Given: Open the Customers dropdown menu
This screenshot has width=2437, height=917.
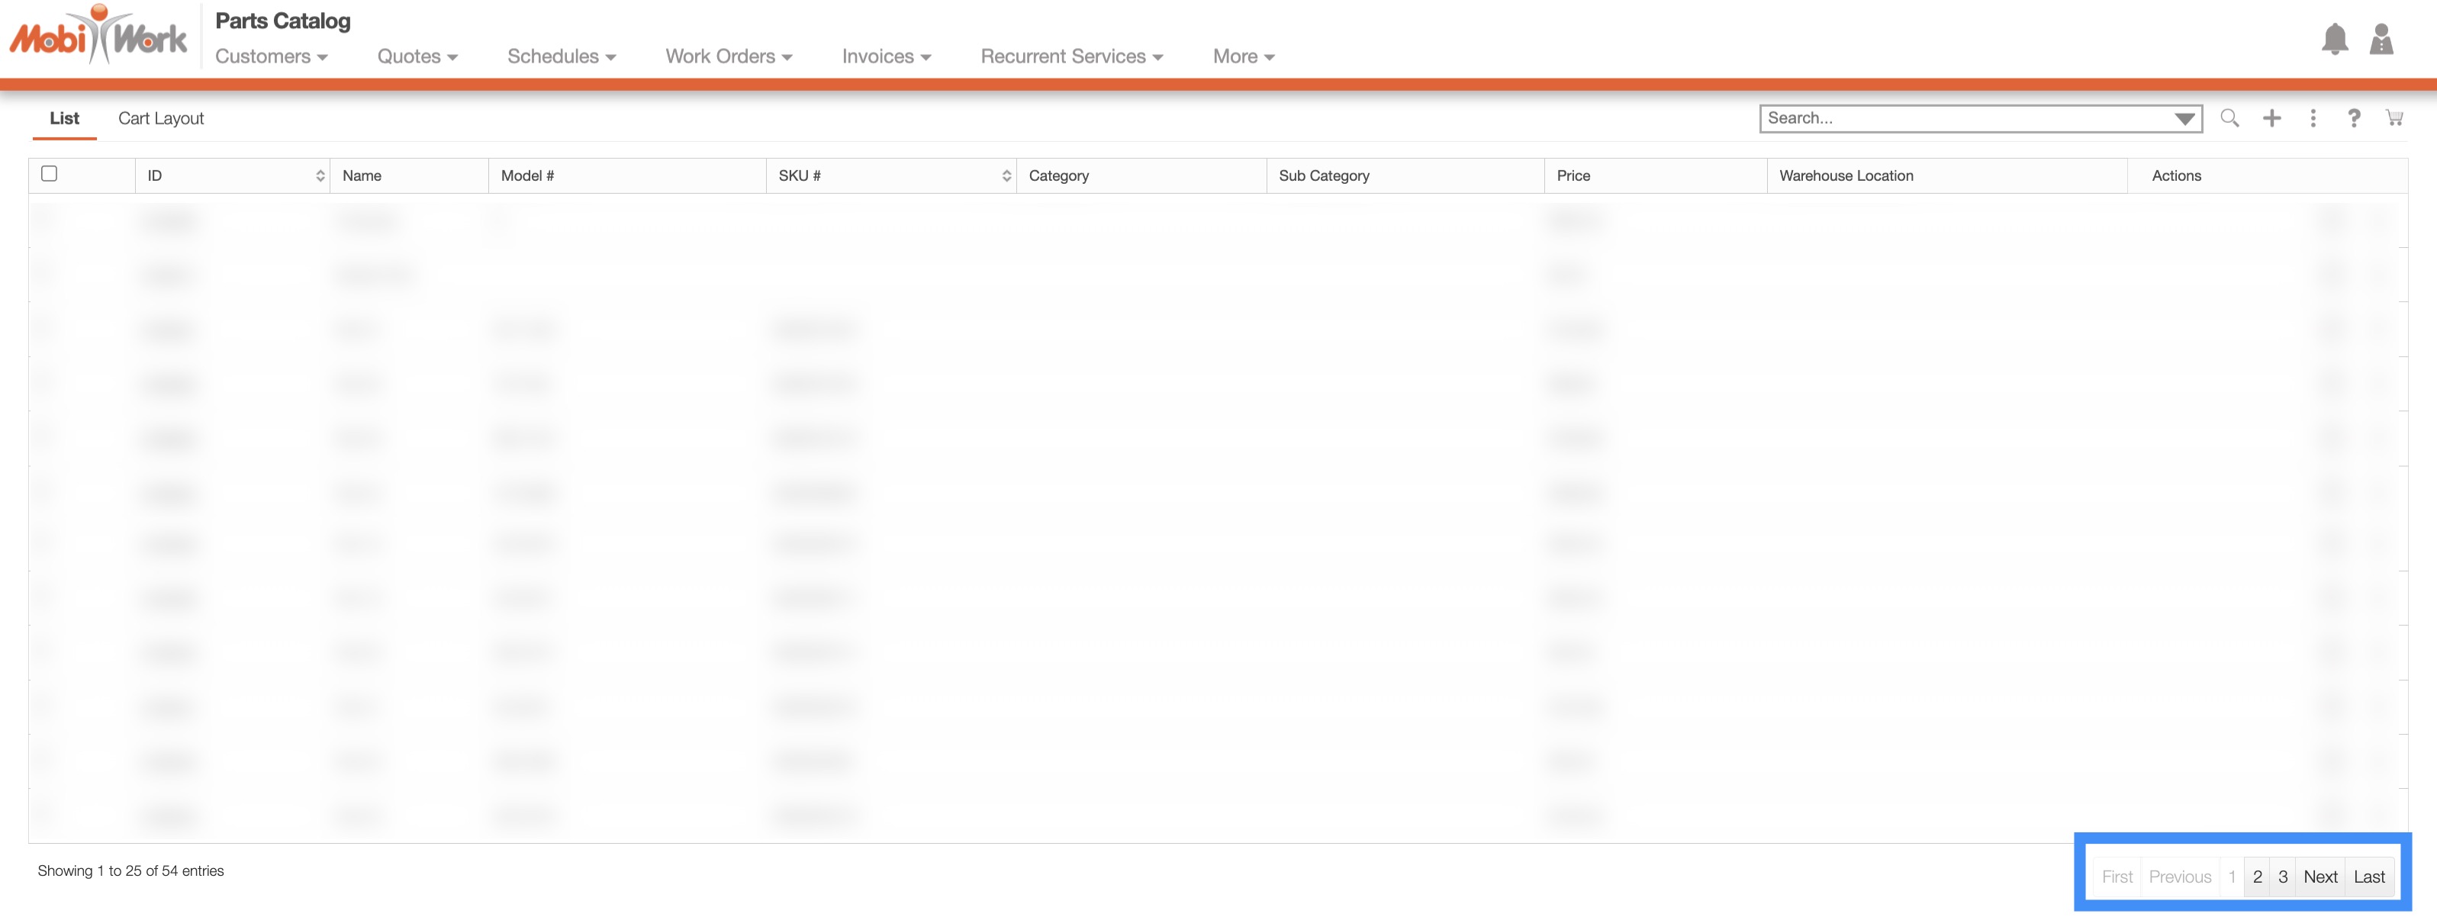Looking at the screenshot, I should pyautogui.click(x=271, y=56).
